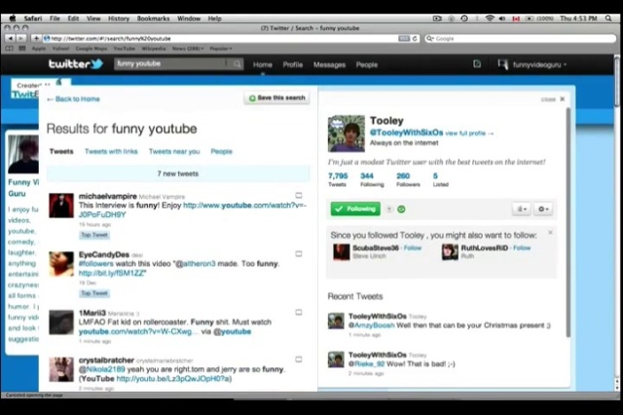The width and height of the screenshot is (623, 415).
Task: Expand the News bookmarks folder
Action: pos(188,49)
